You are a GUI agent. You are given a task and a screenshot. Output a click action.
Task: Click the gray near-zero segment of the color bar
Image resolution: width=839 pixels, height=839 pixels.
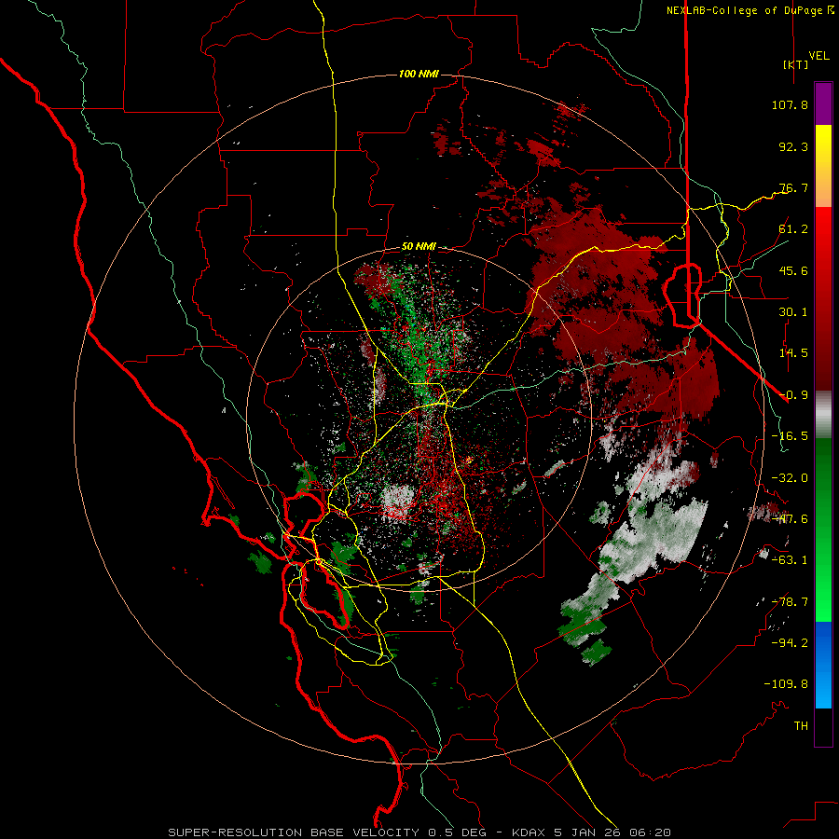823,415
